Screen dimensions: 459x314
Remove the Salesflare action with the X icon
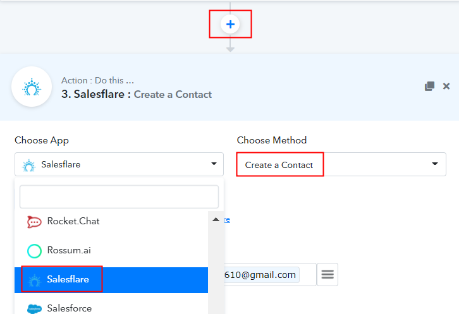[446, 86]
